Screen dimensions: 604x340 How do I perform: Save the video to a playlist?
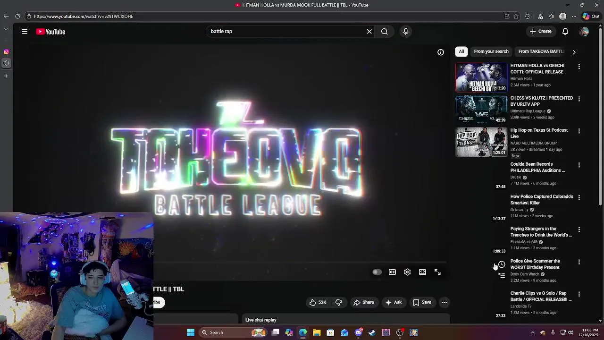tap(422, 302)
